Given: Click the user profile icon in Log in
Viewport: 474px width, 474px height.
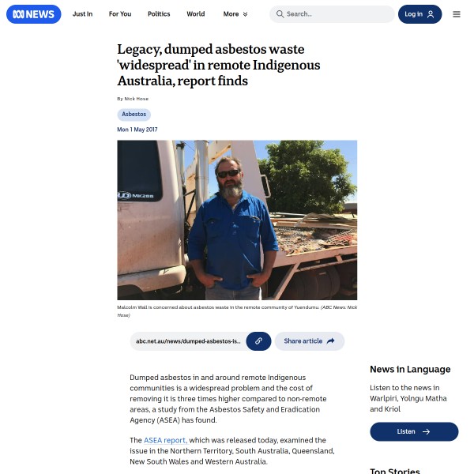Looking at the screenshot, I should 431,14.
